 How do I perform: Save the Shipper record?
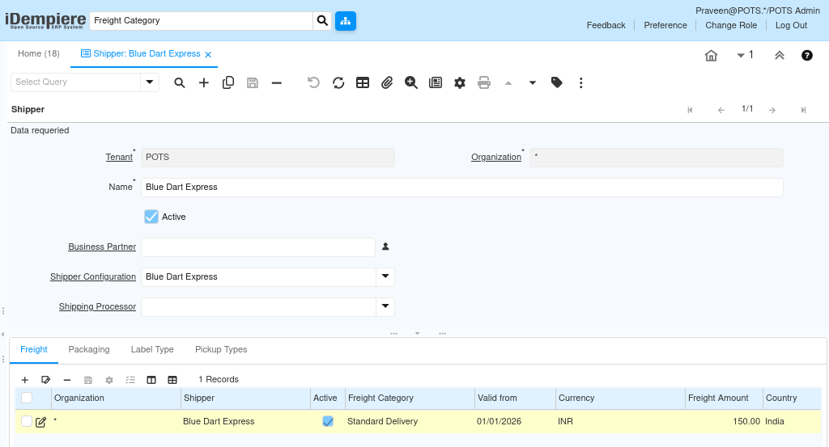(253, 83)
